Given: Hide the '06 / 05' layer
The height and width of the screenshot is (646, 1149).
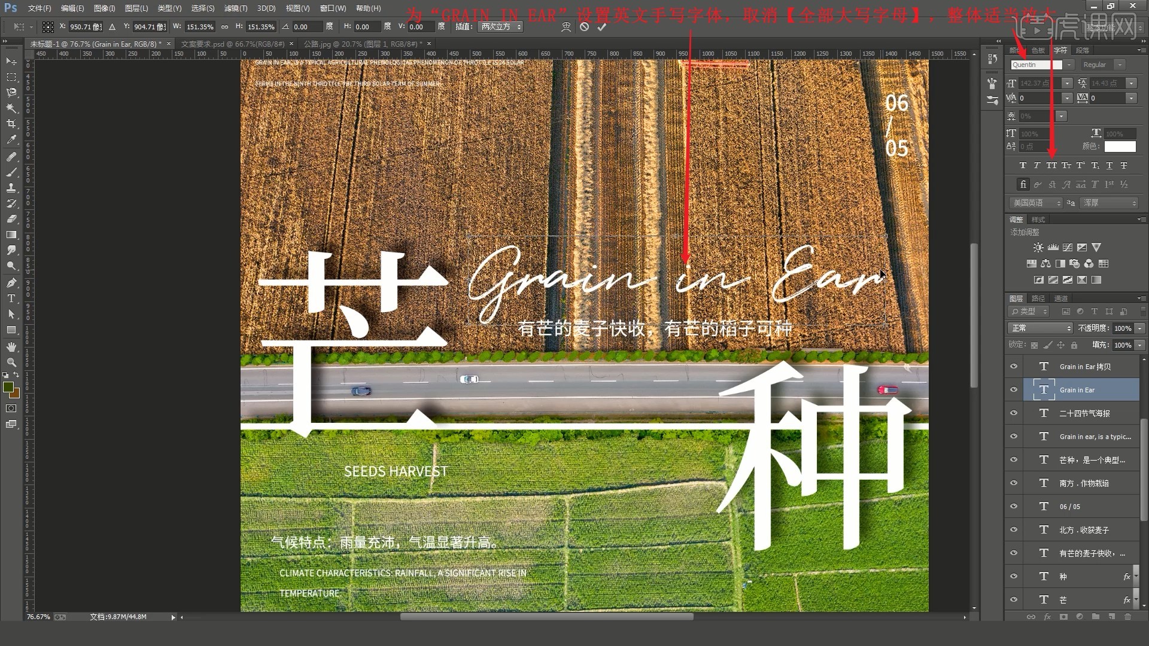Looking at the screenshot, I should click(1014, 507).
